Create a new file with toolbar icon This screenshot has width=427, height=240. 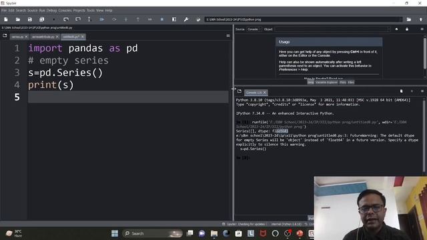[x=6, y=19]
